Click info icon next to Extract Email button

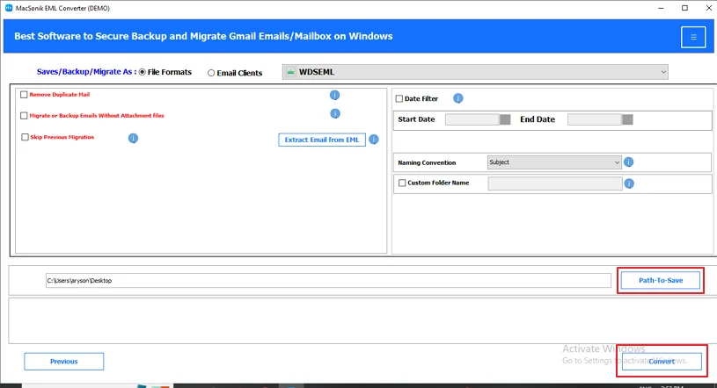pos(374,140)
